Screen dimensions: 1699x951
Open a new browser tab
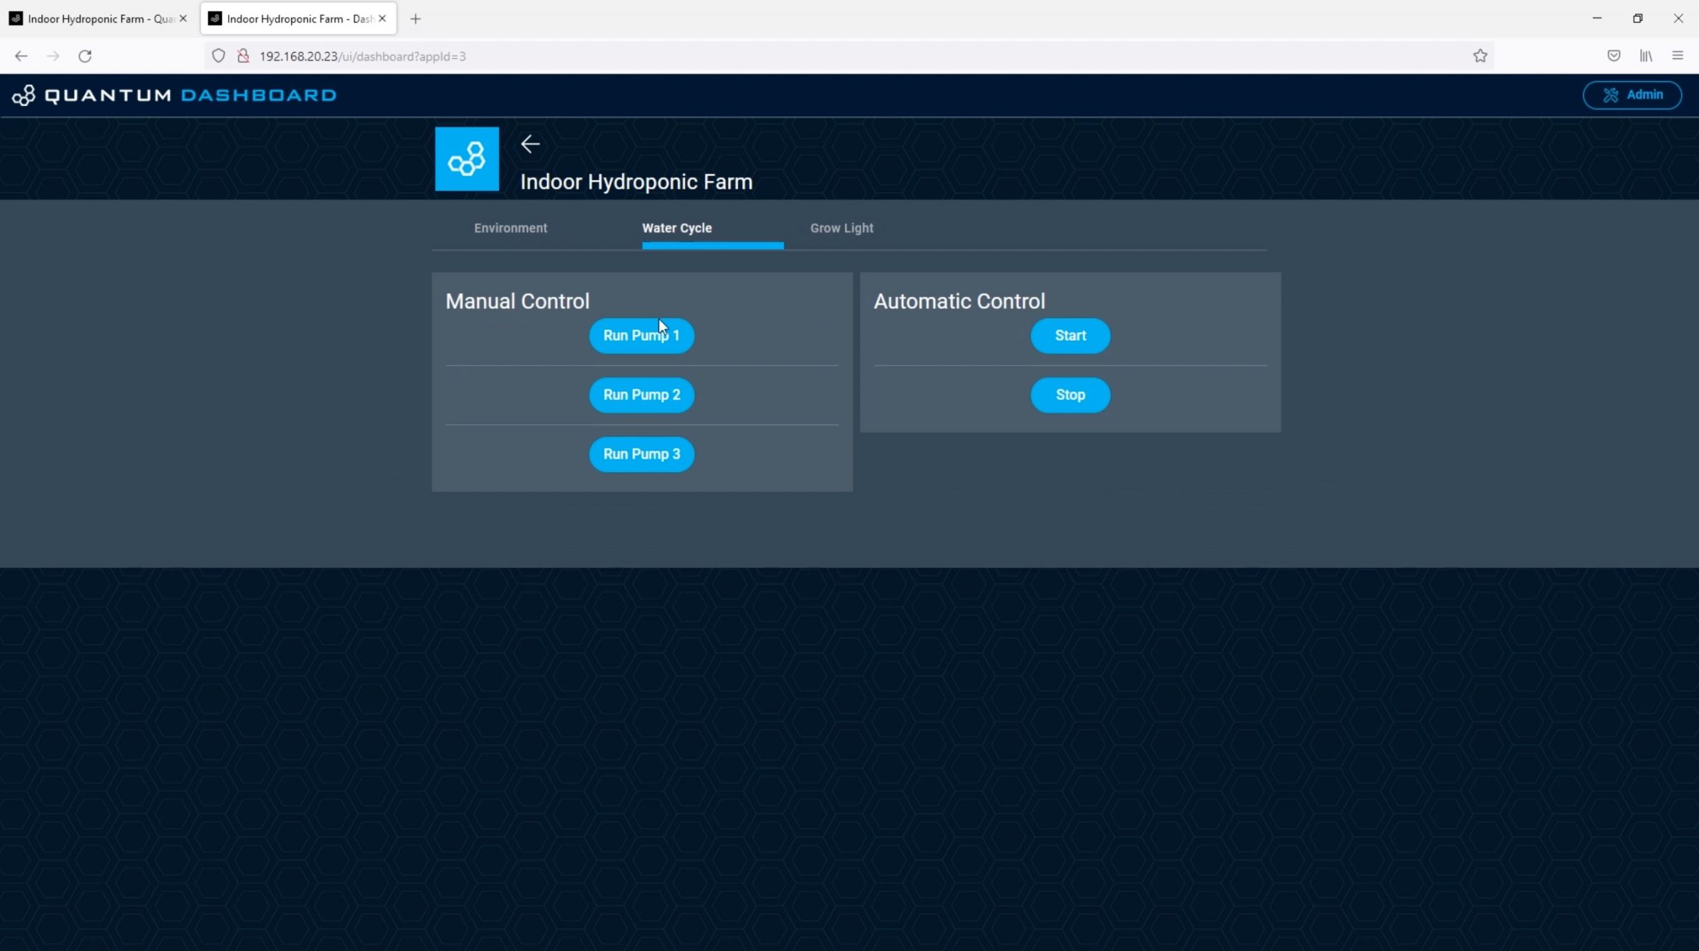pyautogui.click(x=415, y=19)
